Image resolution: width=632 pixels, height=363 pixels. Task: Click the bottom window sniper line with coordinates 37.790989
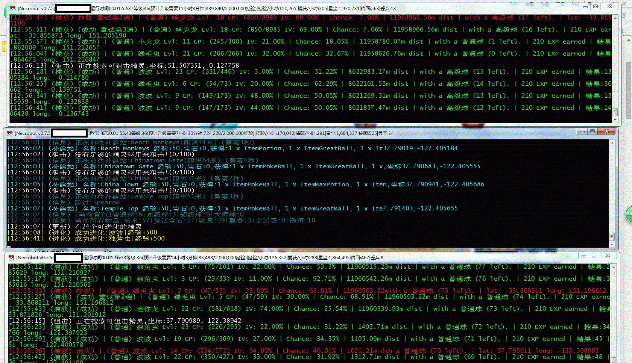pyautogui.click(x=125, y=321)
